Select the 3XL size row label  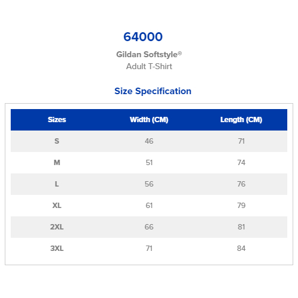(57, 249)
